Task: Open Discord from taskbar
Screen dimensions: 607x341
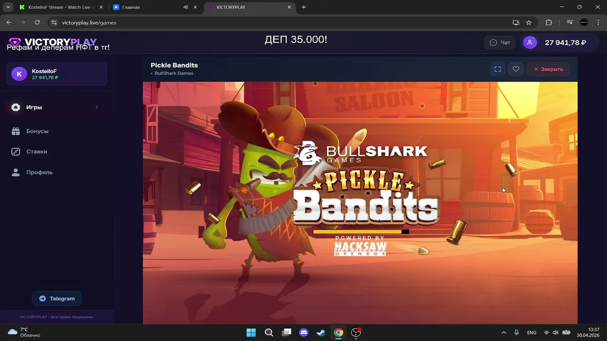Action: (303, 332)
